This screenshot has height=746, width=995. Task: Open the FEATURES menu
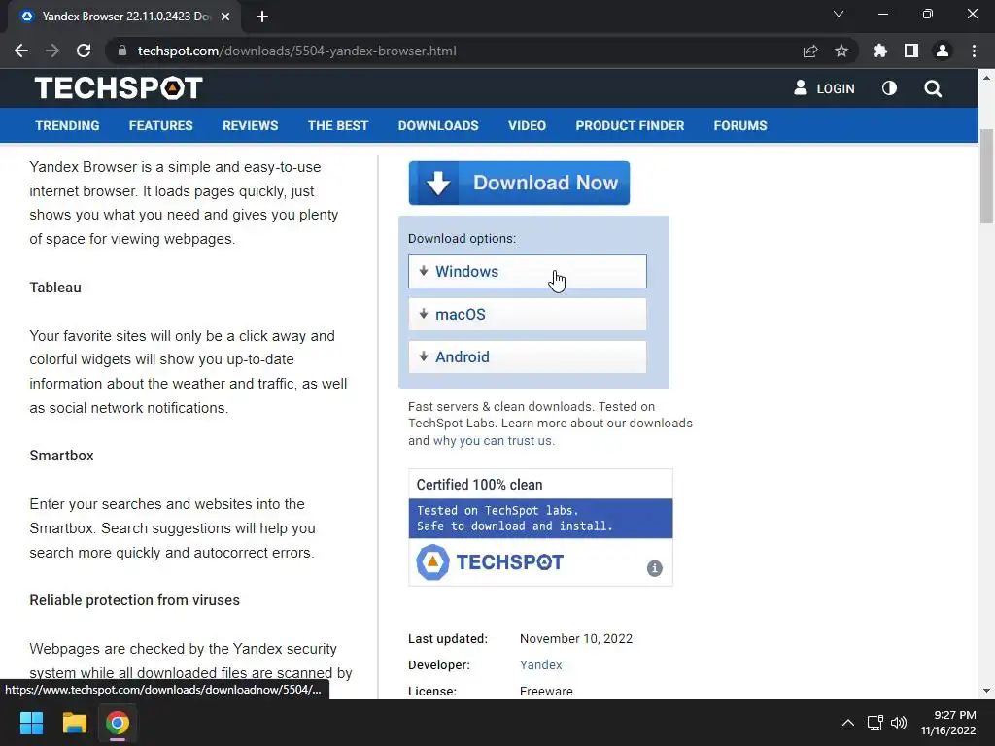tap(160, 125)
